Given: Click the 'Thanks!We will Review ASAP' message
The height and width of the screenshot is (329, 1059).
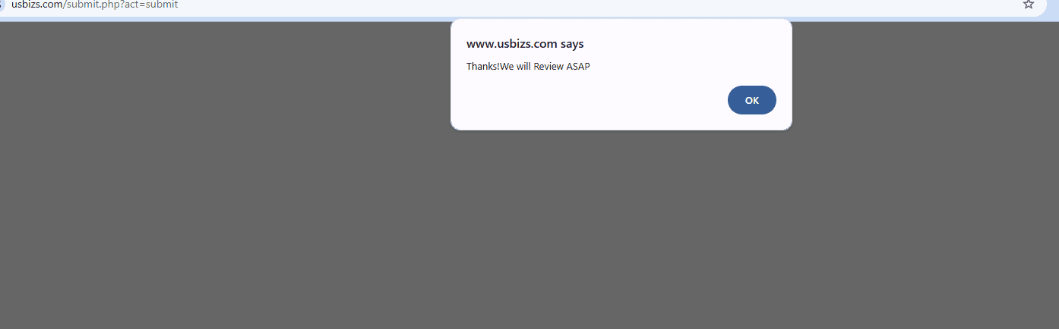Looking at the screenshot, I should click(x=528, y=67).
